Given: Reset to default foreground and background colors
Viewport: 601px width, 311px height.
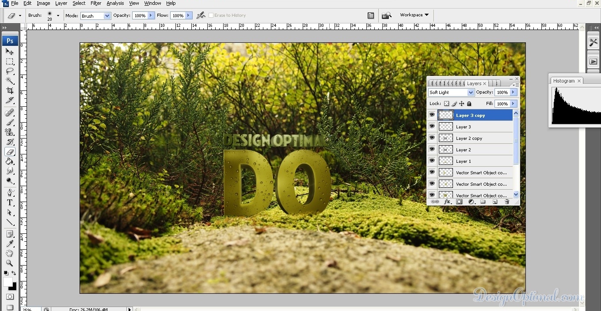Looking at the screenshot, I should [6, 274].
